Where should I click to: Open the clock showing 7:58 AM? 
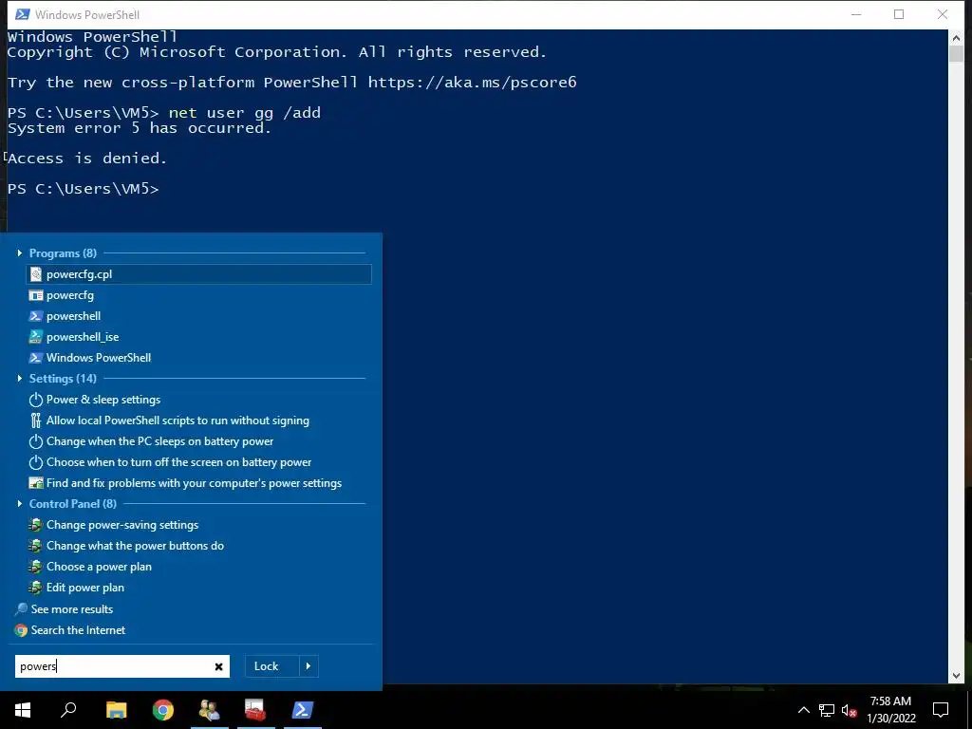890,710
